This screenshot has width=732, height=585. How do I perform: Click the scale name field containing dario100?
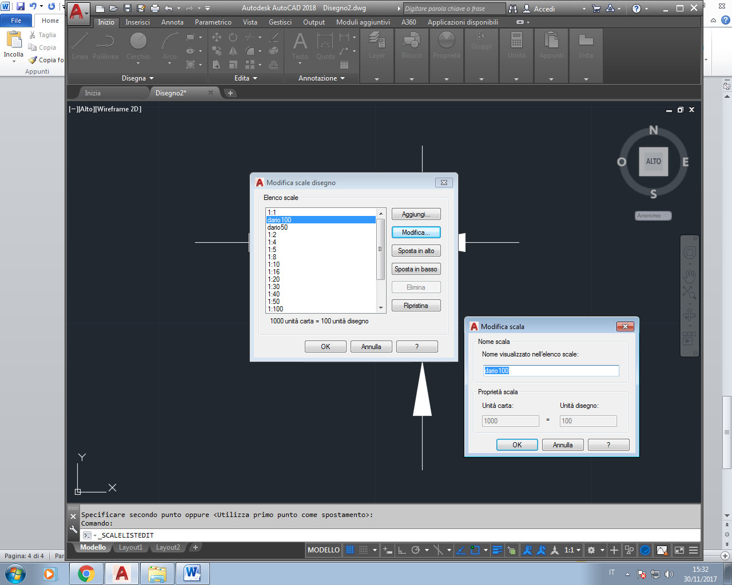(x=551, y=371)
